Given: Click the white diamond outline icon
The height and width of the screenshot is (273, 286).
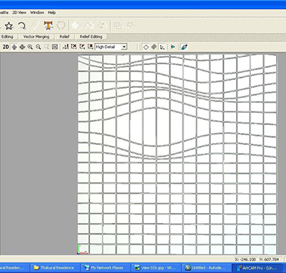Looking at the screenshot, I should point(146,47).
